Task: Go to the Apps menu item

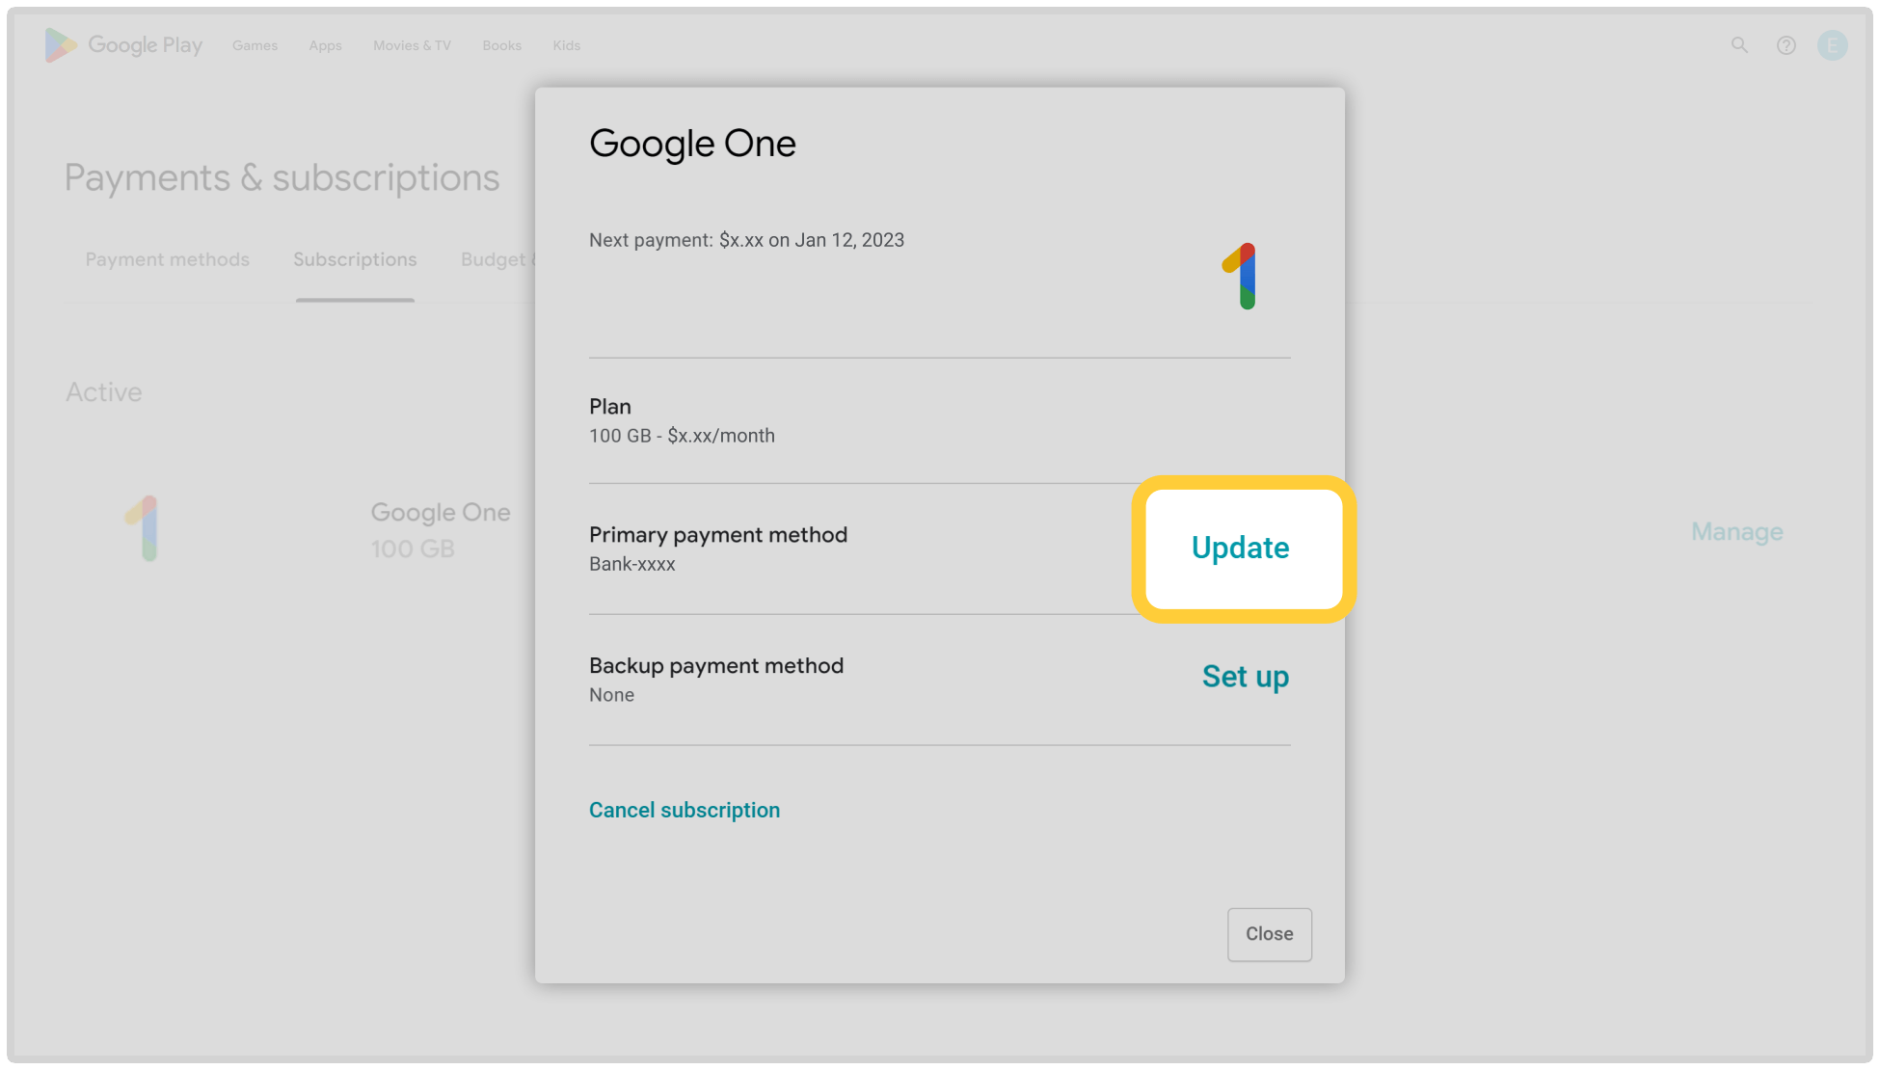Action: tap(325, 45)
